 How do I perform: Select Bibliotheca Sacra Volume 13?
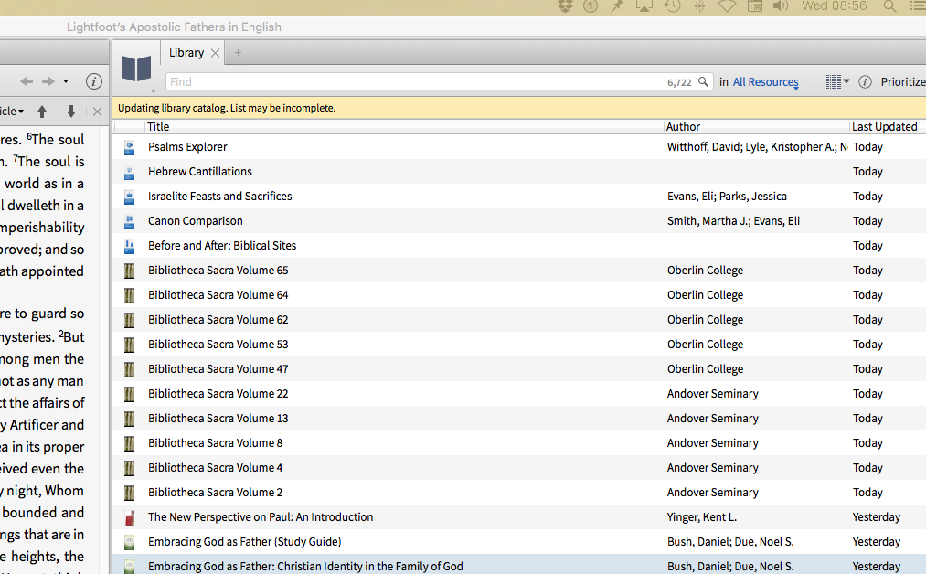tap(218, 418)
